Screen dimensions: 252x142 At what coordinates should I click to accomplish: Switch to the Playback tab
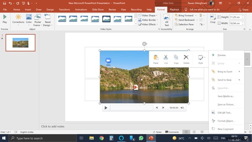pyautogui.click(x=174, y=10)
